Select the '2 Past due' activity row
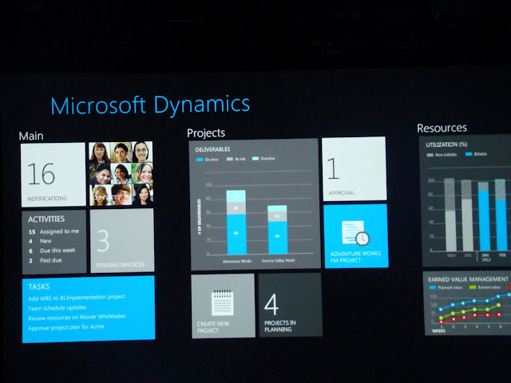 (46, 260)
